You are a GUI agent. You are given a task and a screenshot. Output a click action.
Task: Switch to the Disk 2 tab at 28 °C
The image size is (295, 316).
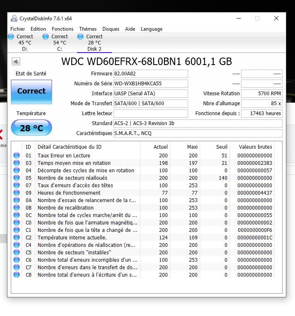pyautogui.click(x=94, y=43)
